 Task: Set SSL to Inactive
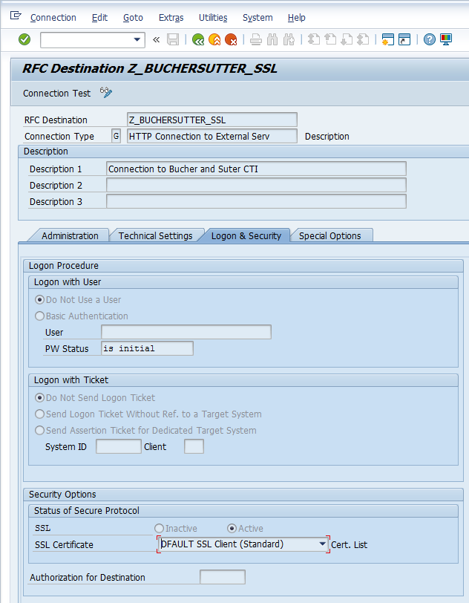pyautogui.click(x=159, y=529)
